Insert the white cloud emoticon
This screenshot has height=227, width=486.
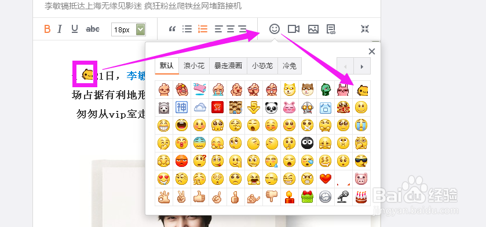(200, 107)
